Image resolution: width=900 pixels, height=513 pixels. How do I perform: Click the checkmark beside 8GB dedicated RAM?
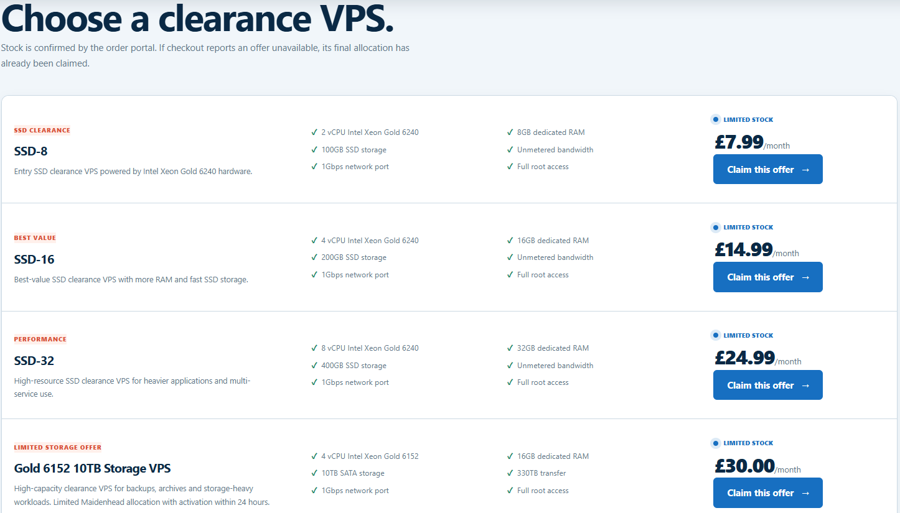coord(510,132)
